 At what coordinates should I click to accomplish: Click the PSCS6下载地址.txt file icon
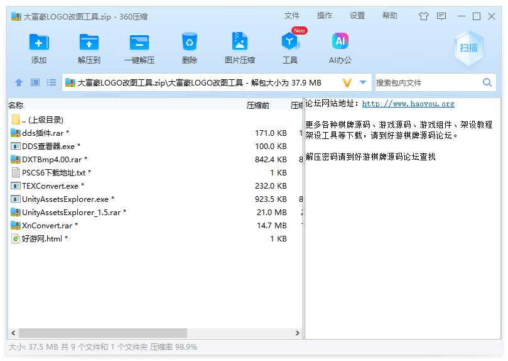pyautogui.click(x=16, y=172)
